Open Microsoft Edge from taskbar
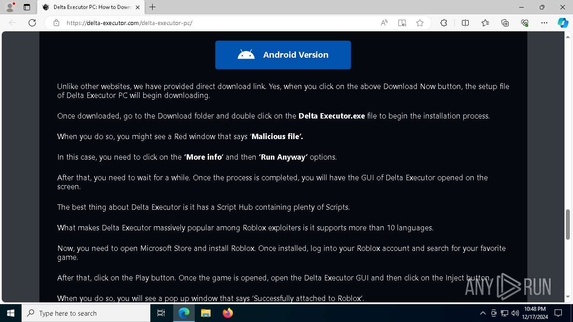This screenshot has height=322, width=573. [184, 313]
